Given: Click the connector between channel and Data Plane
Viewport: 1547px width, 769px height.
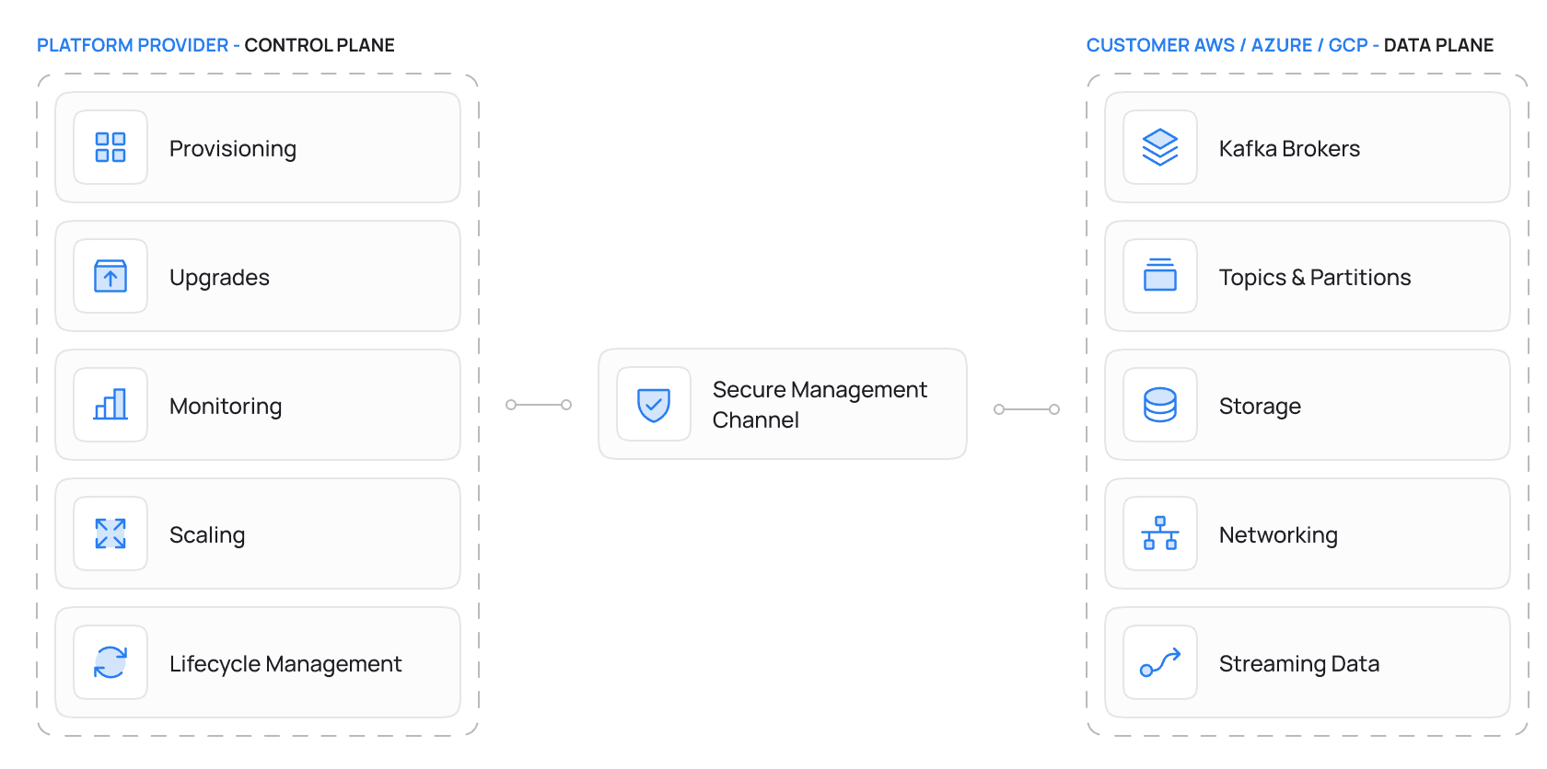Looking at the screenshot, I should coord(1027,409).
